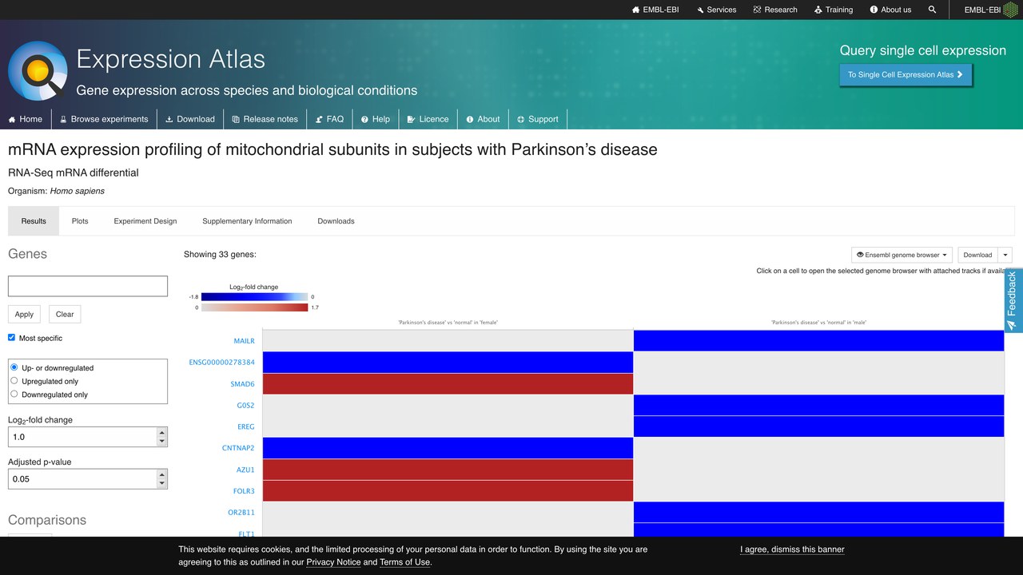Open To Single Cell Expression Atlas
The width and height of the screenshot is (1023, 575).
pos(906,74)
